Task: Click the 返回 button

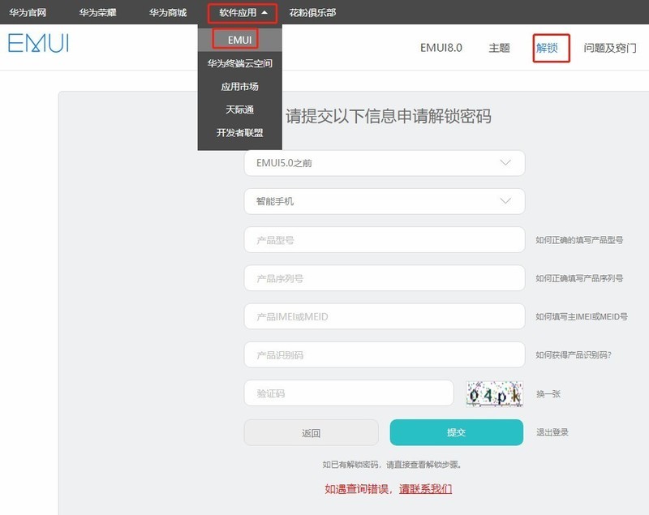Action: point(312,433)
